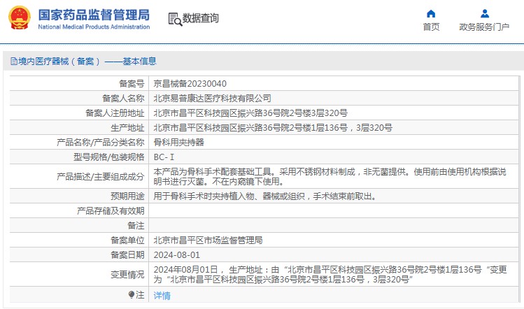
Task: Click the 生产地址 row label
Action: click(x=127, y=128)
